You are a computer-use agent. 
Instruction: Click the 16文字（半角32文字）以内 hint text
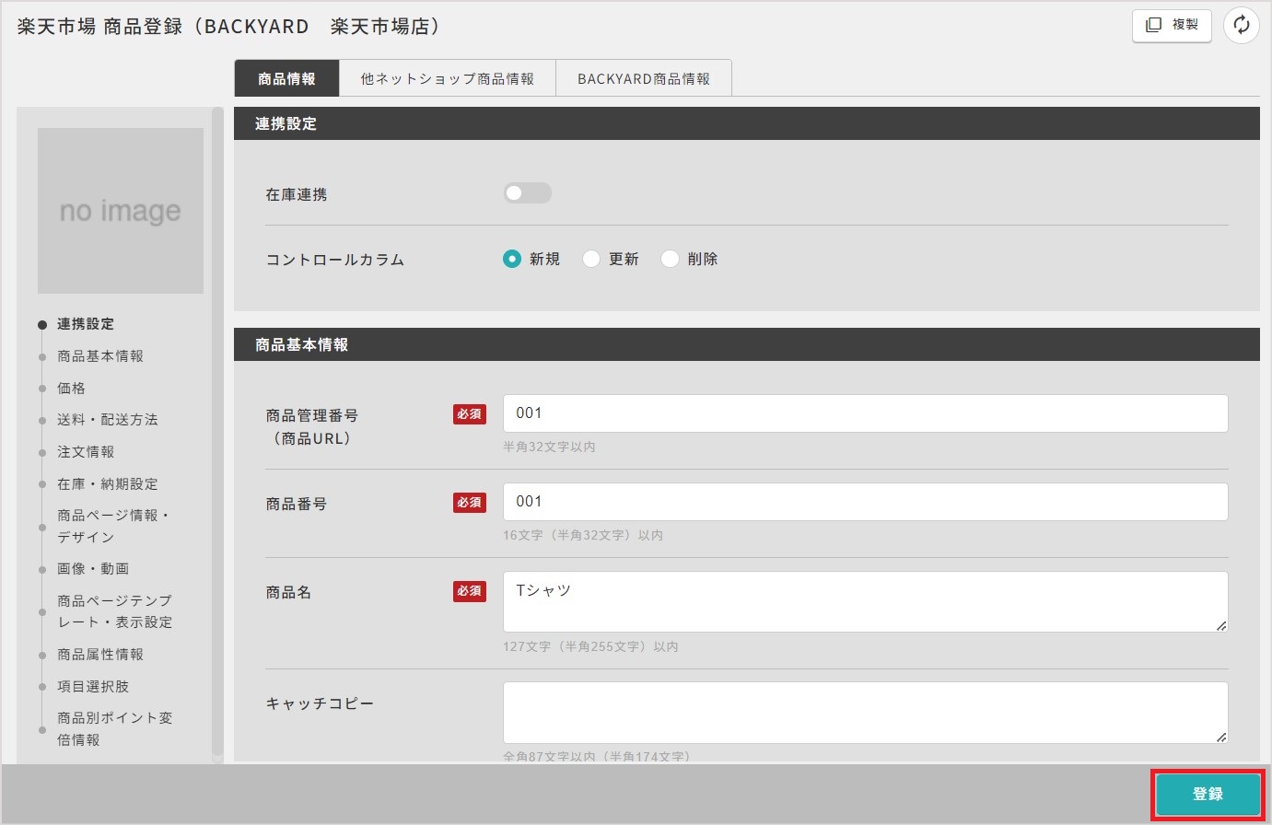point(583,535)
